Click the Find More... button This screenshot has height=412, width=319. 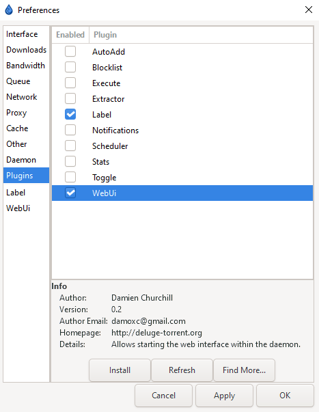point(244,370)
